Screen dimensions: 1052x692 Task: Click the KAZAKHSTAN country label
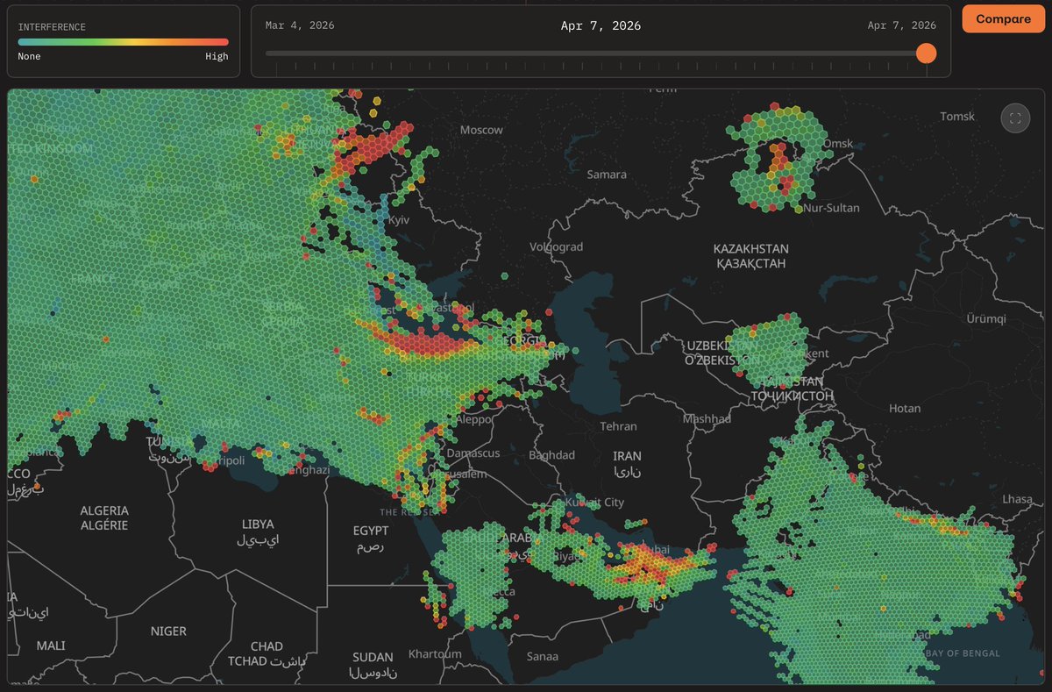[751, 255]
